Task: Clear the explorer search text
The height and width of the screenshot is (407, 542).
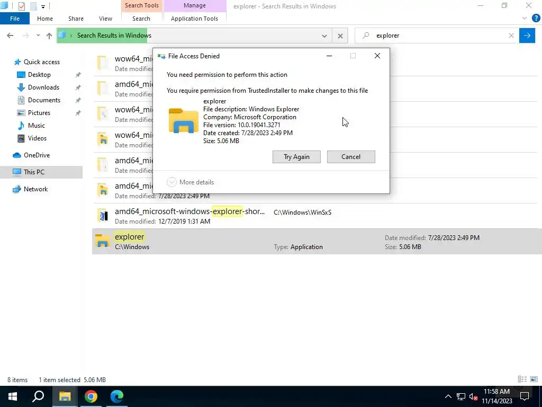Action: 511,36
